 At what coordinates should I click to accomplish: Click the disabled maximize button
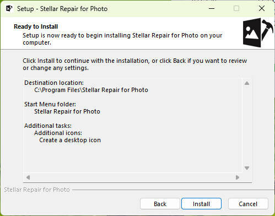coord(236,8)
